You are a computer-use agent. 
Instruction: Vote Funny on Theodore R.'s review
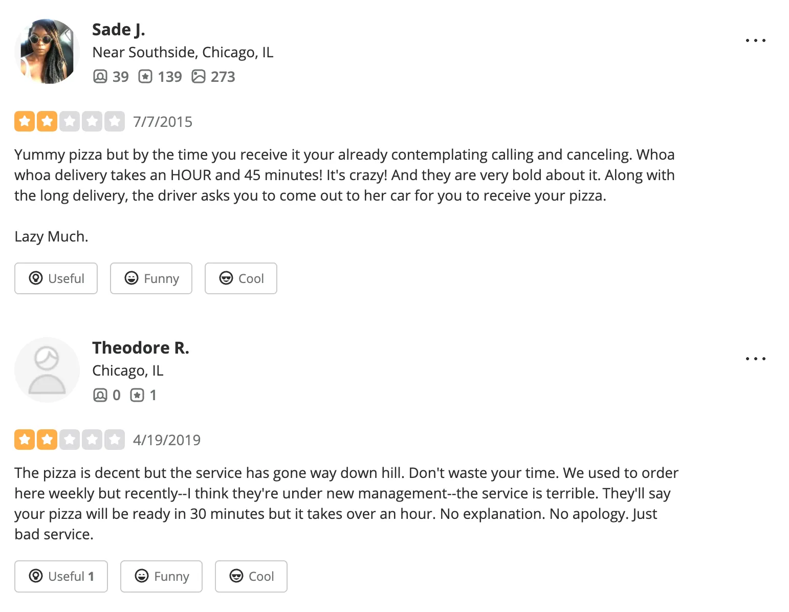tap(161, 576)
